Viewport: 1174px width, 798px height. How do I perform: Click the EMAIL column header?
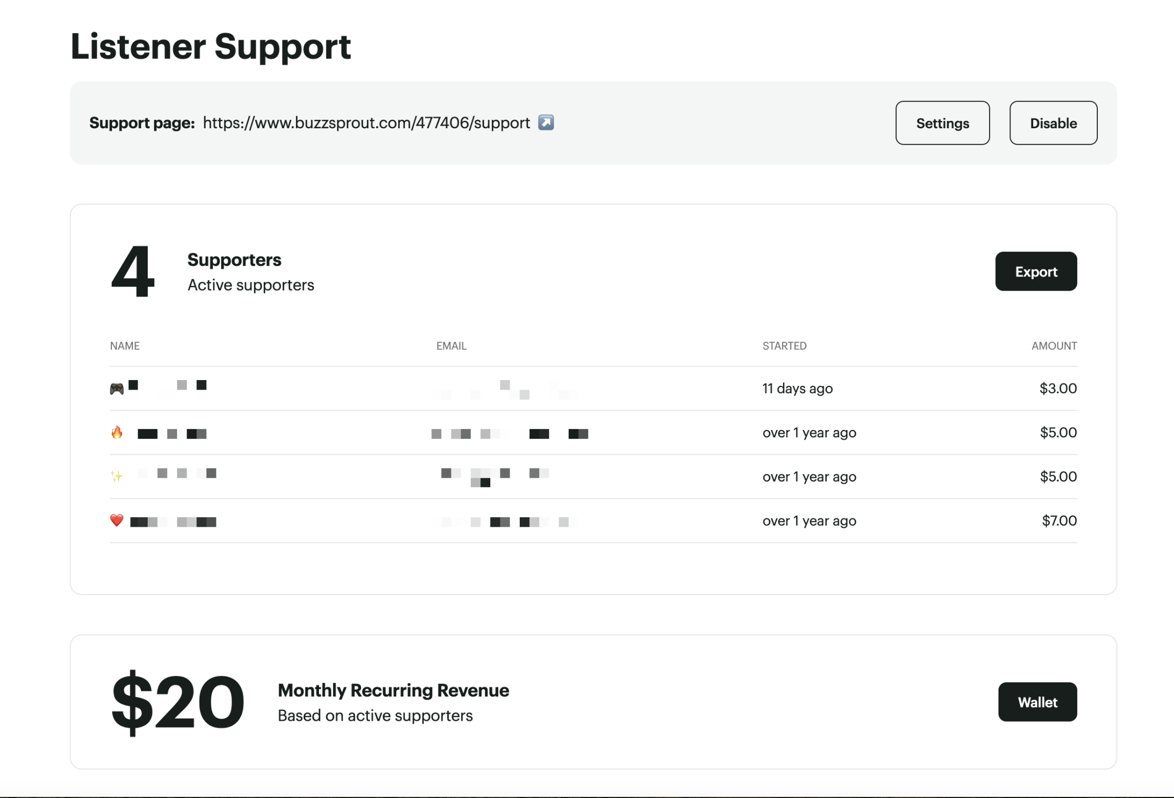click(x=451, y=346)
